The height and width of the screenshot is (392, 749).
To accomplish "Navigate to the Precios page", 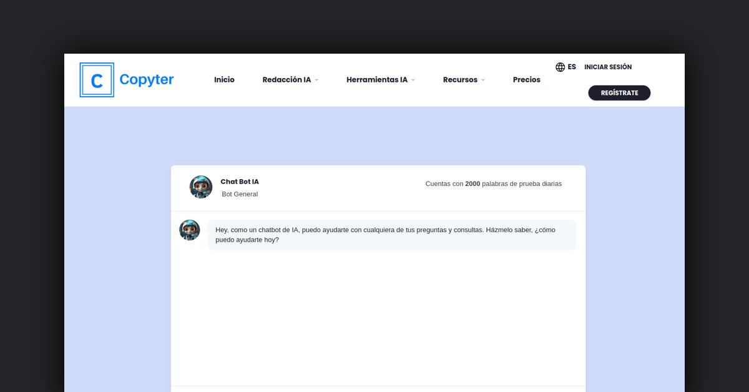I will [x=526, y=80].
